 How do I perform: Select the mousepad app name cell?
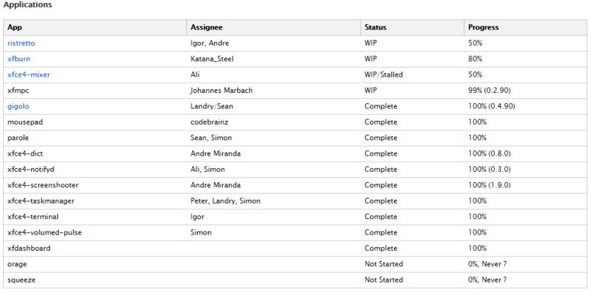click(24, 122)
